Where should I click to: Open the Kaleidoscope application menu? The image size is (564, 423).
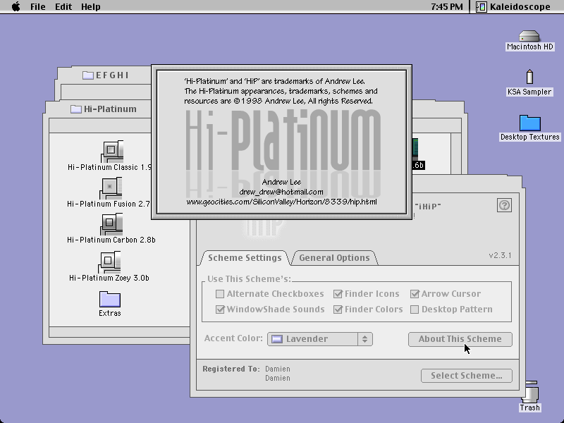pyautogui.click(x=513, y=6)
